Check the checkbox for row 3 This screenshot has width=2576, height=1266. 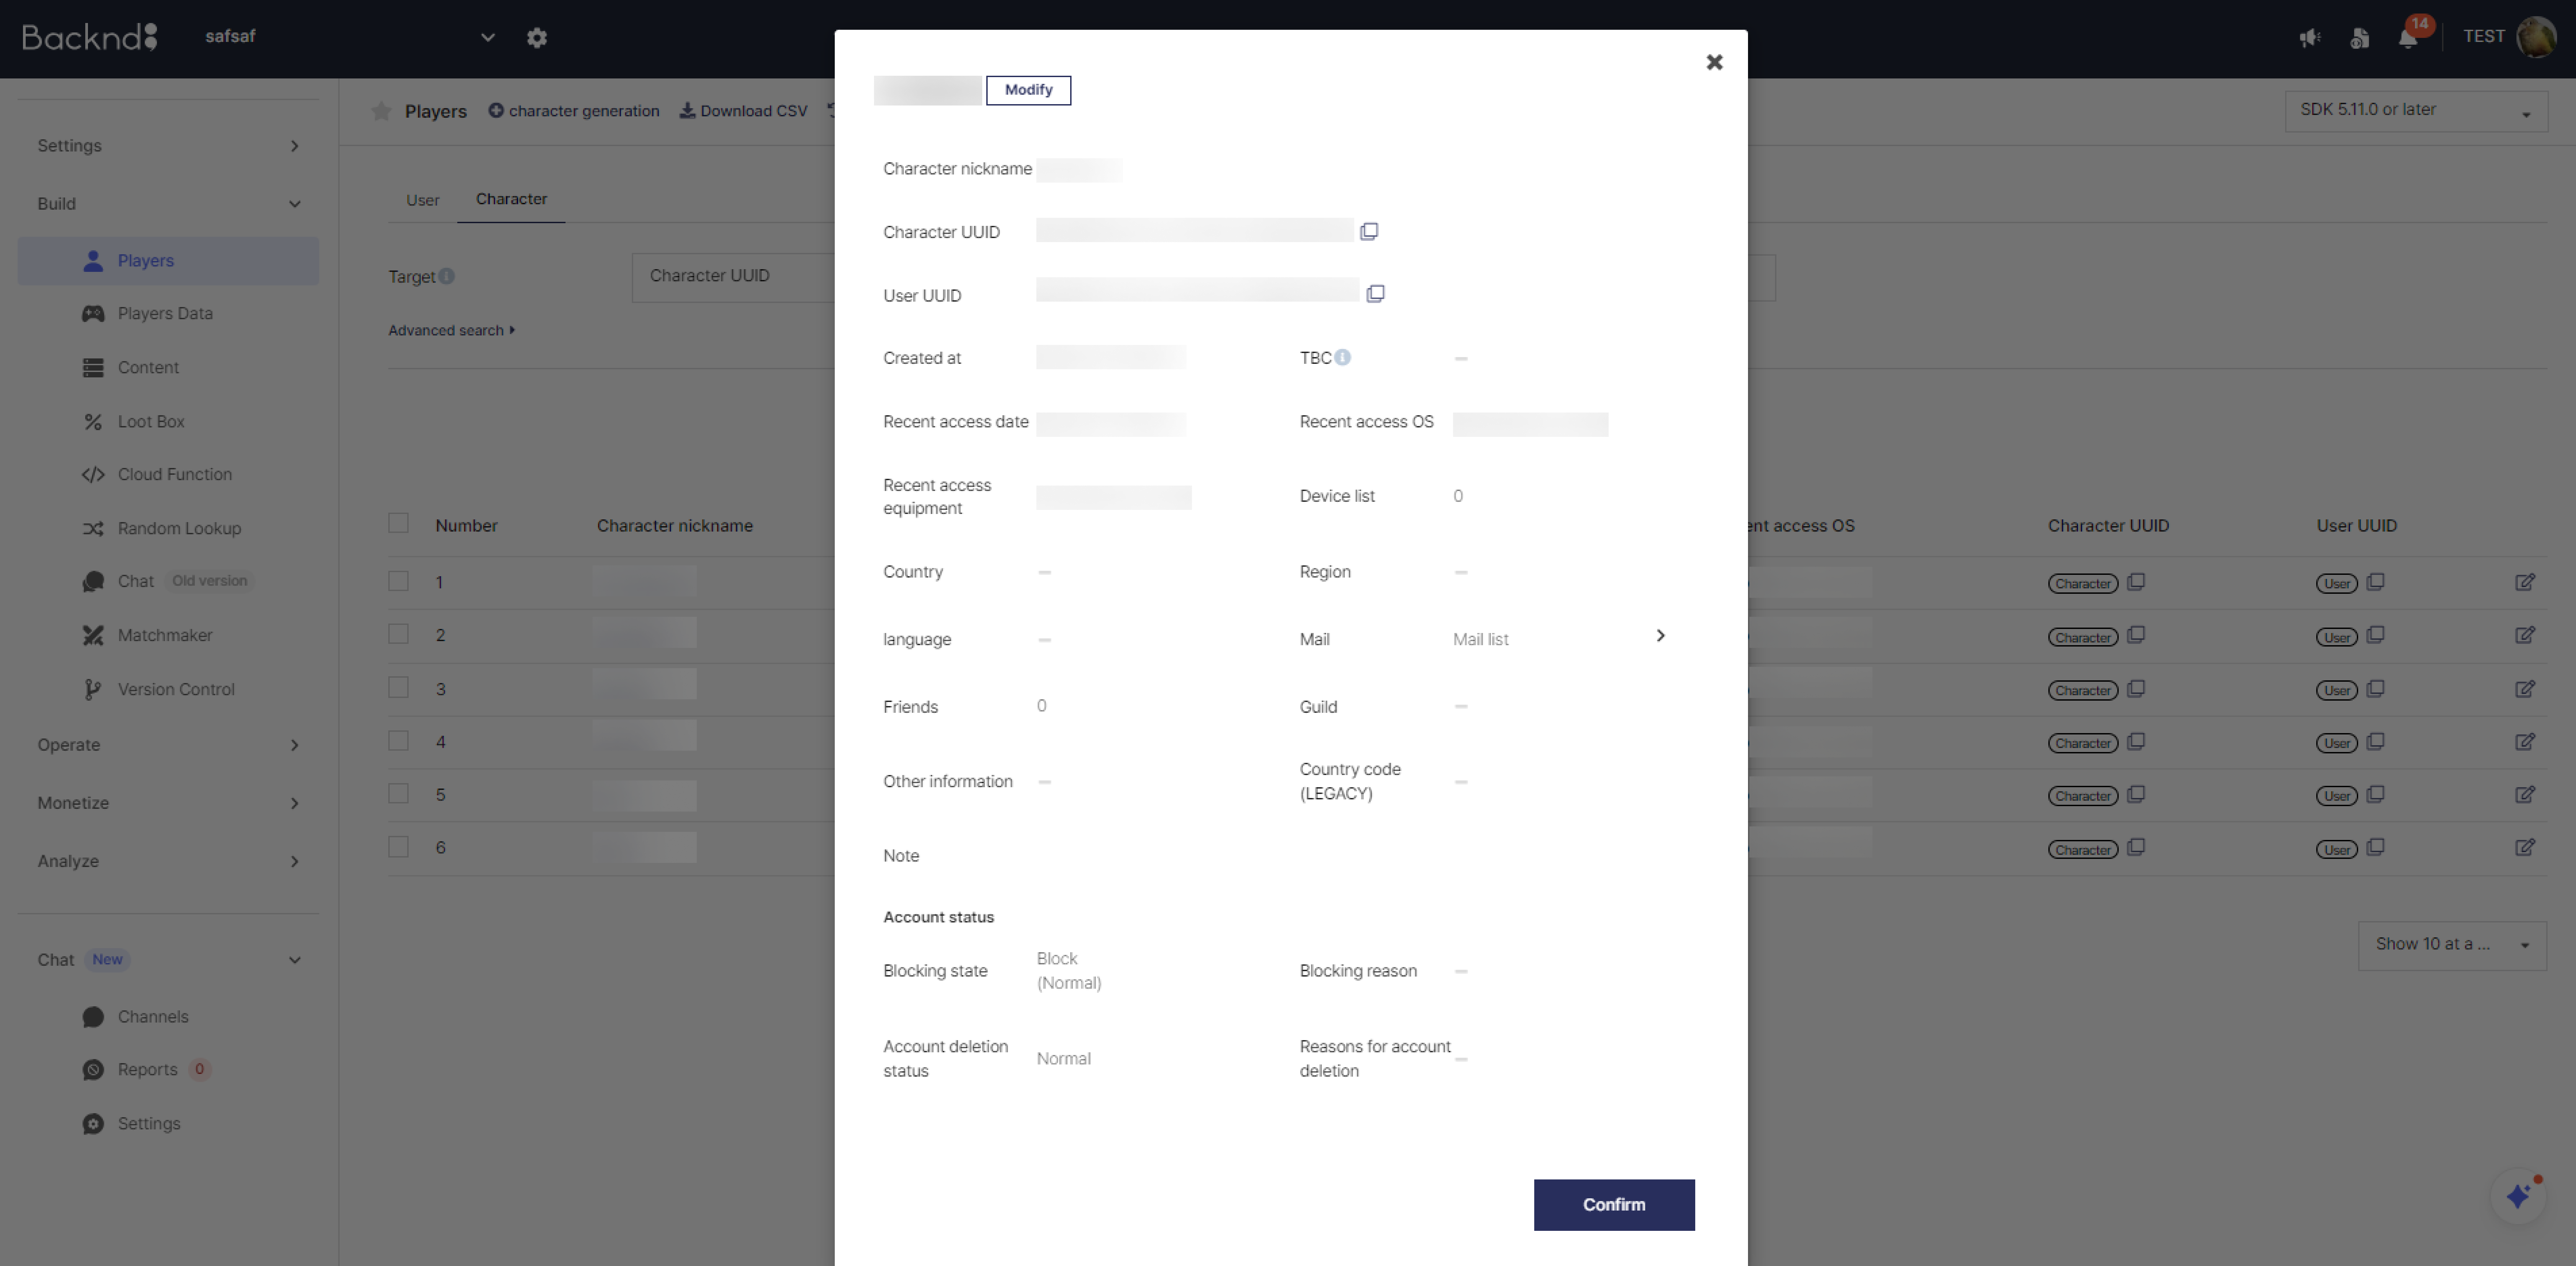coord(398,687)
